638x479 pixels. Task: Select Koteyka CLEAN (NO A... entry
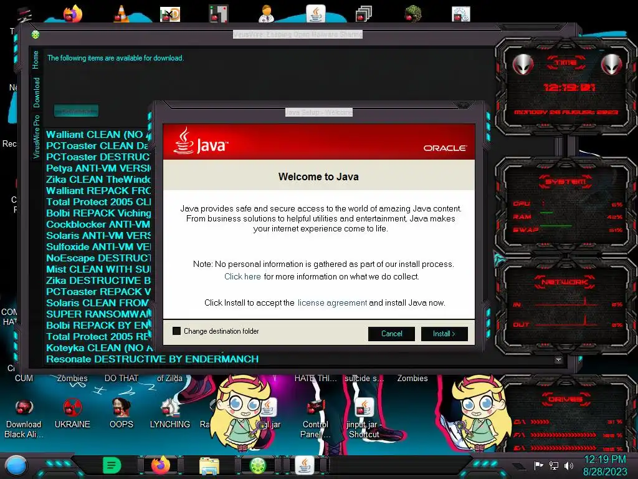[98, 348]
